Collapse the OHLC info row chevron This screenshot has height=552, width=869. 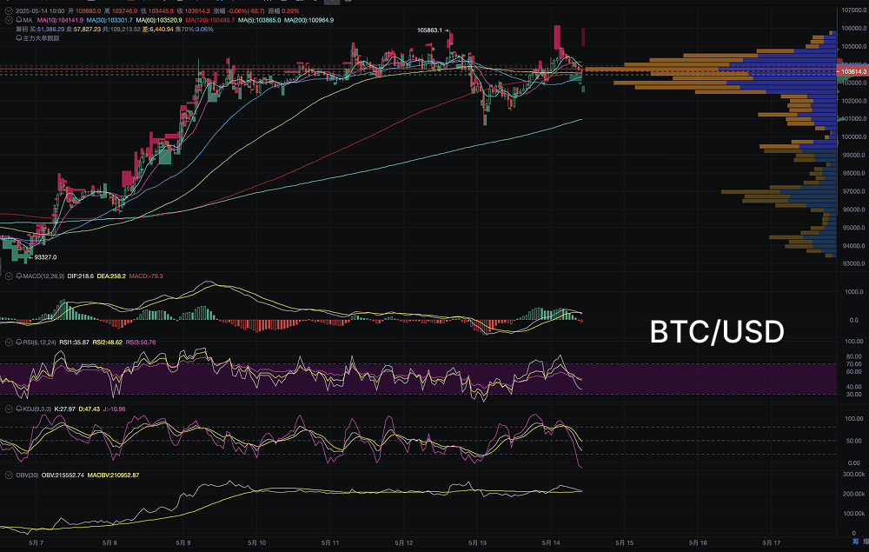point(9,11)
